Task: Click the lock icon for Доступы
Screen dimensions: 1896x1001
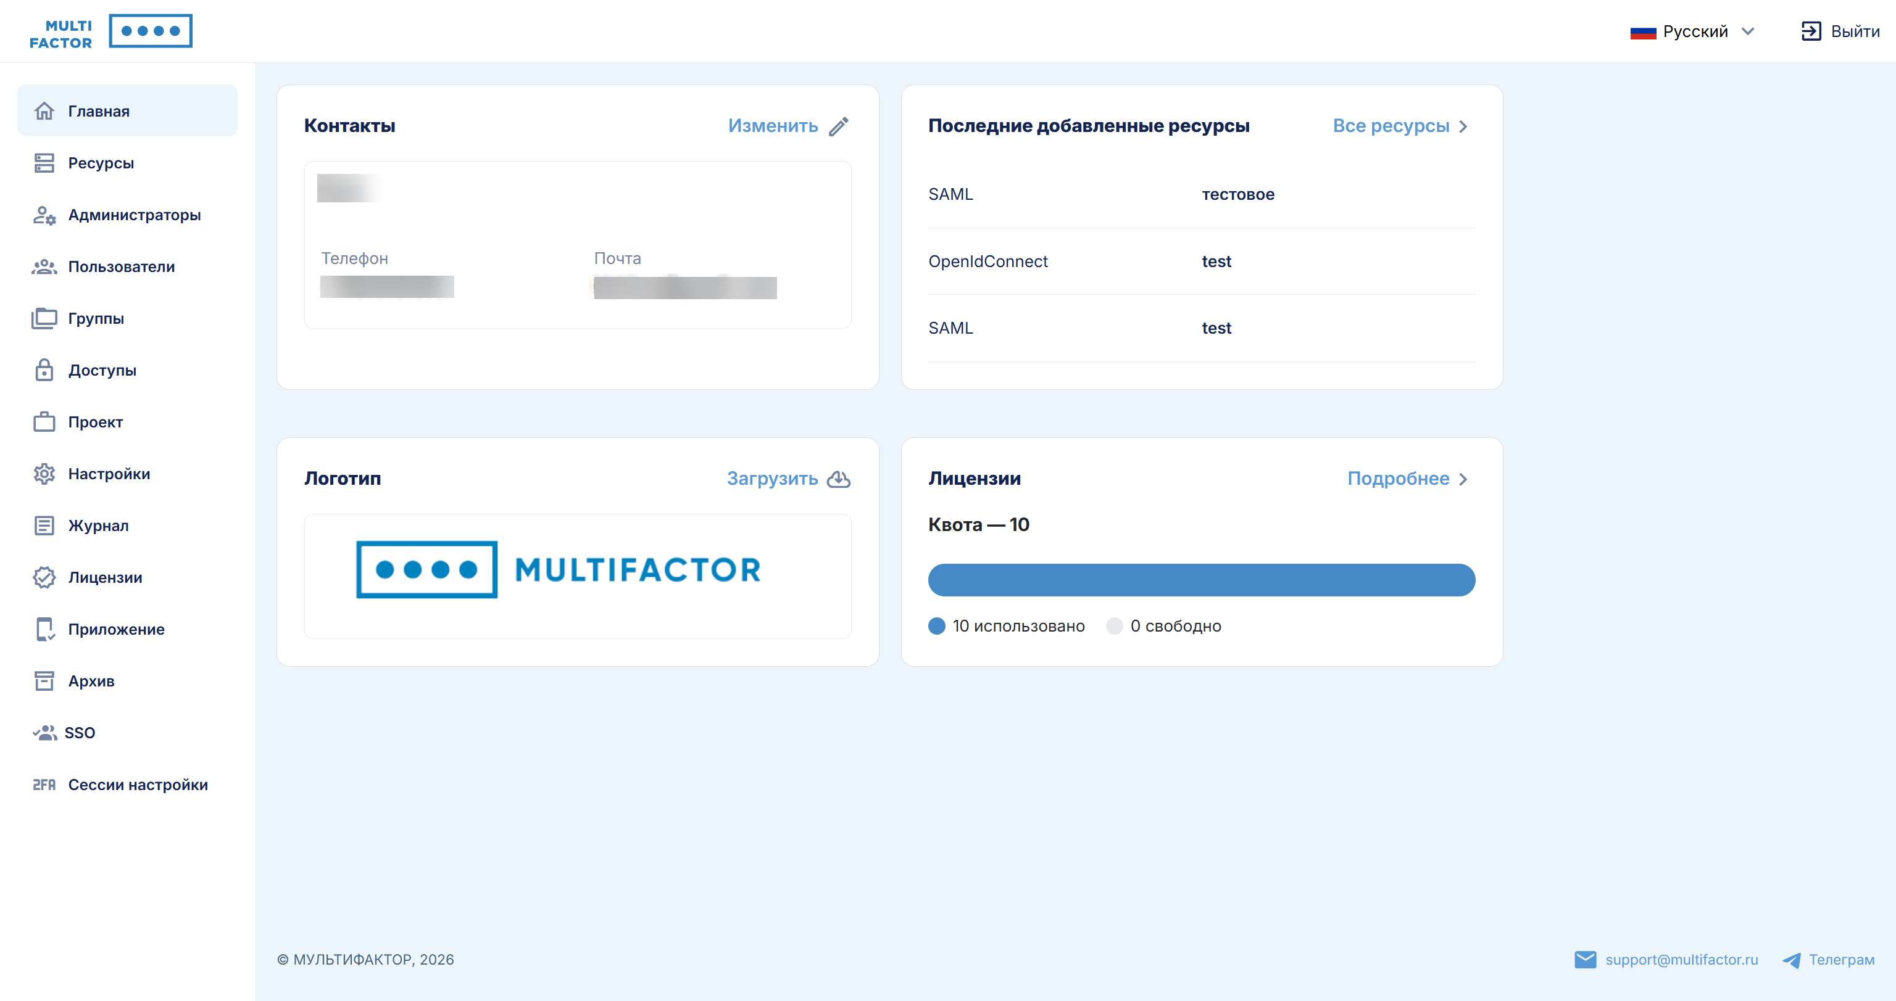Action: click(x=44, y=370)
